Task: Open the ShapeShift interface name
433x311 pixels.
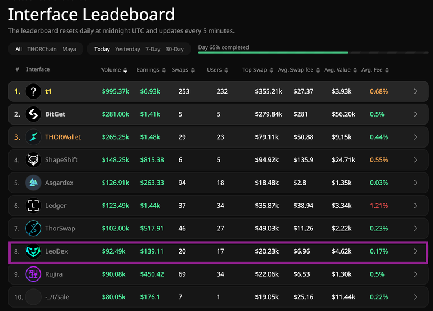Action: (61, 160)
